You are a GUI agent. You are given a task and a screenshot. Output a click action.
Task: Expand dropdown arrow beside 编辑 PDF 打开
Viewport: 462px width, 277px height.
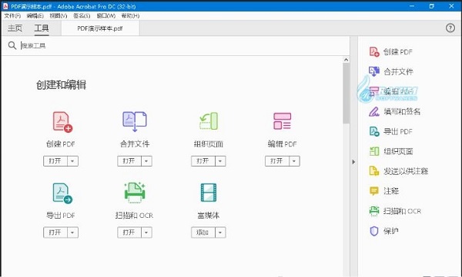(x=294, y=161)
